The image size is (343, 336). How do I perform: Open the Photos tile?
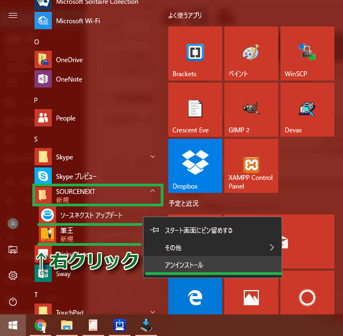[x=251, y=297]
